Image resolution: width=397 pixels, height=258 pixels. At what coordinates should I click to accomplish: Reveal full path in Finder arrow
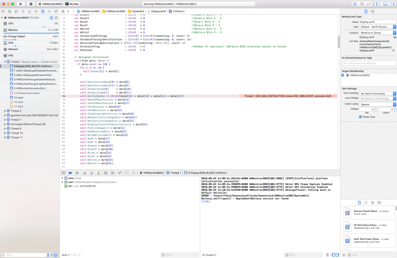[393, 50]
